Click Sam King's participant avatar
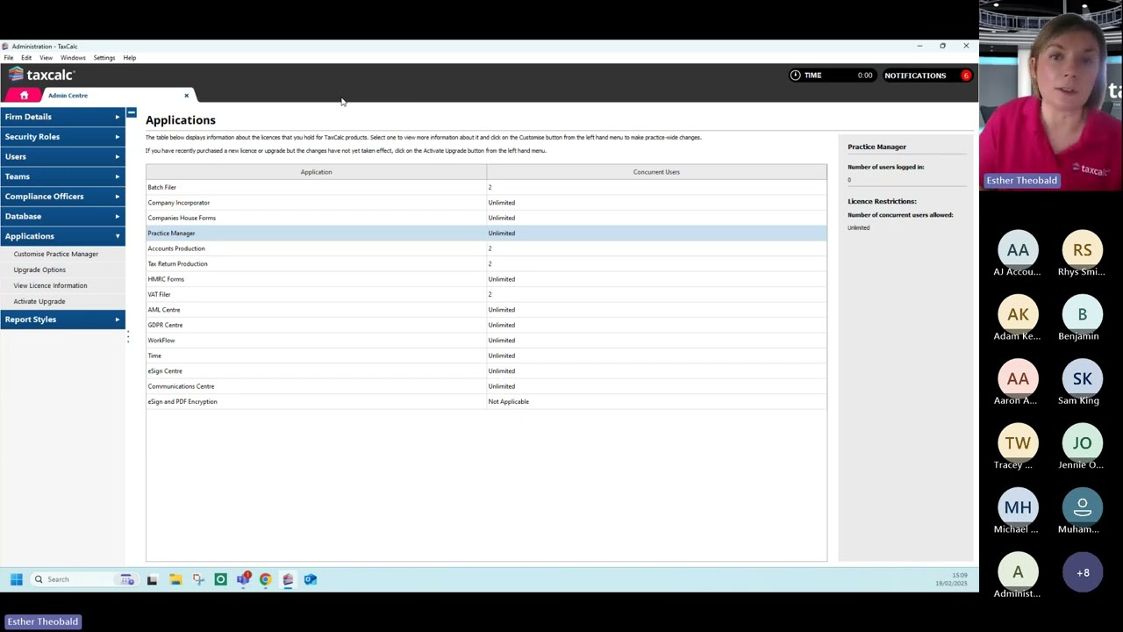Viewport: 1123px width, 632px height. [1083, 379]
